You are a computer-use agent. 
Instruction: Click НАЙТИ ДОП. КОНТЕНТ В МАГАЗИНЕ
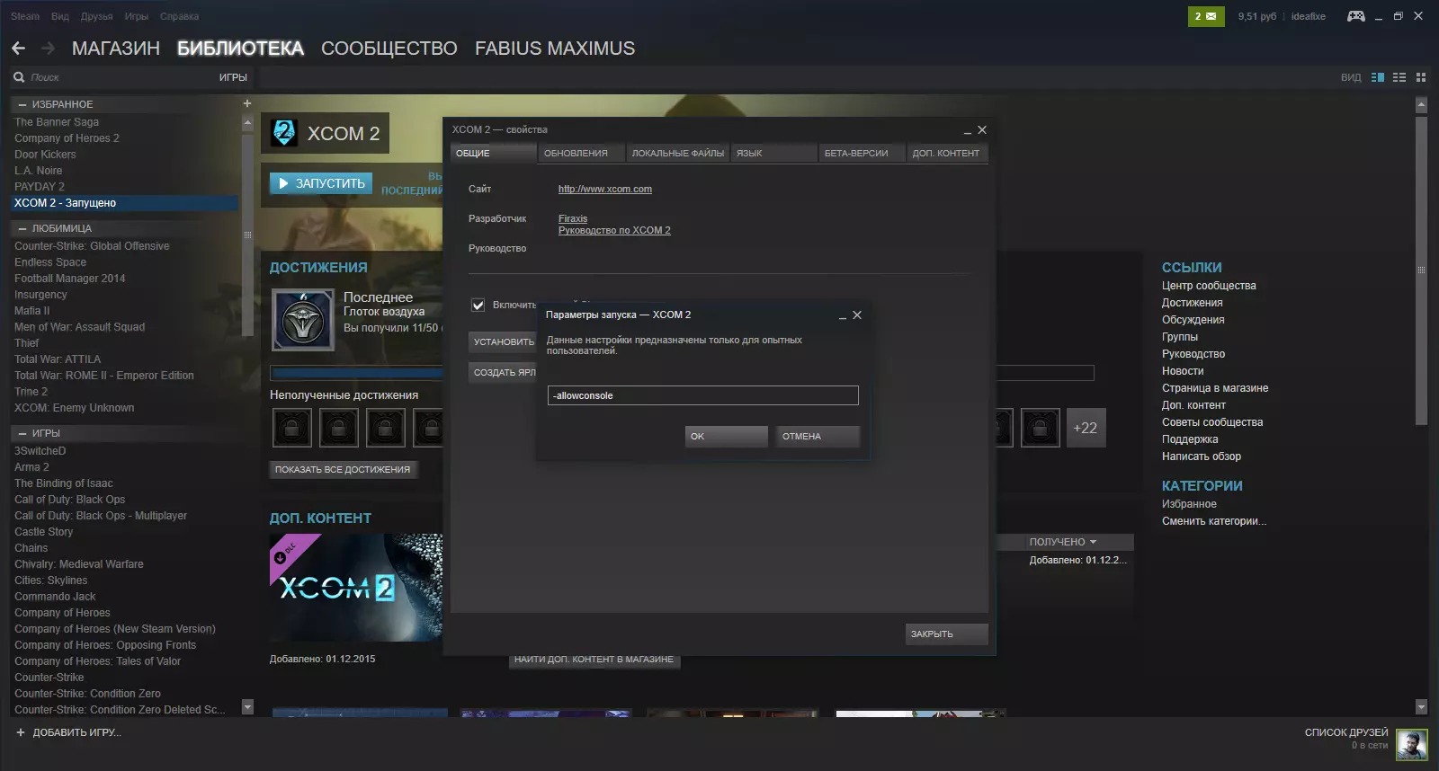point(594,660)
